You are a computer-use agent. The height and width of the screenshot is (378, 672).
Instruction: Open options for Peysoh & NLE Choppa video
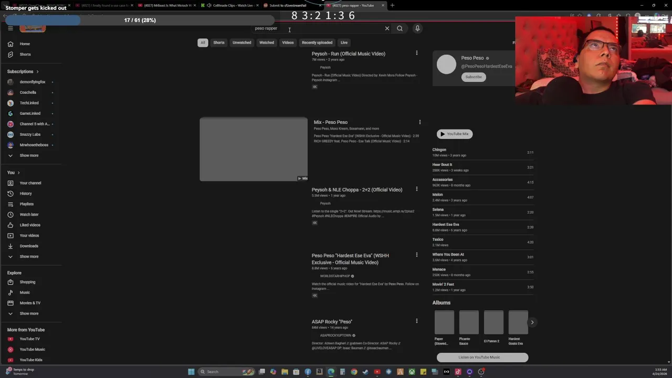417,189
